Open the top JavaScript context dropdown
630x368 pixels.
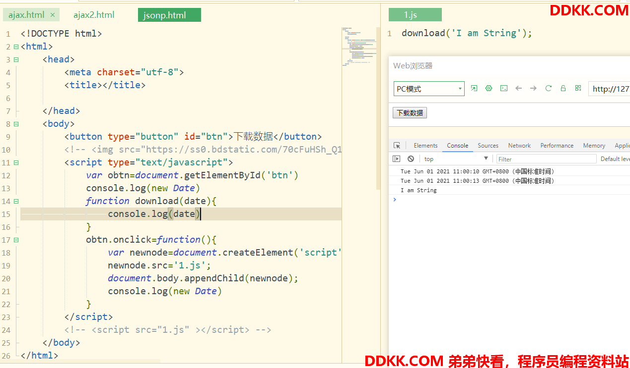pos(456,159)
